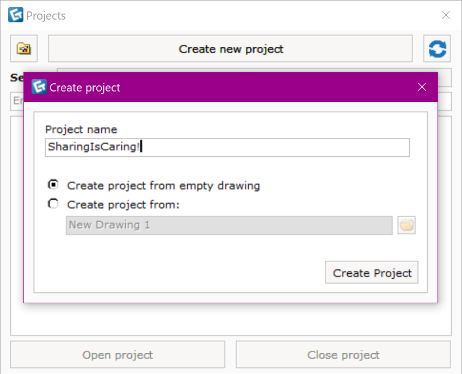The height and width of the screenshot is (374, 462).
Task: Click the Project name label
Action: 81,130
